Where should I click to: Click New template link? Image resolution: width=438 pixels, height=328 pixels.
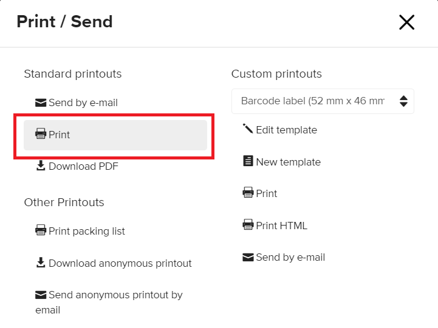(x=289, y=162)
